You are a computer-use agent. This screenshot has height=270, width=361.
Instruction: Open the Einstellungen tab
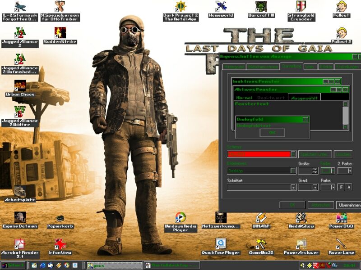[347, 67]
